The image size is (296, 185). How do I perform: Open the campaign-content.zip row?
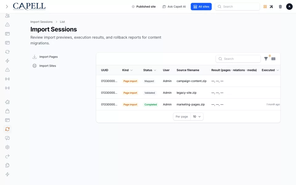pos(188,81)
